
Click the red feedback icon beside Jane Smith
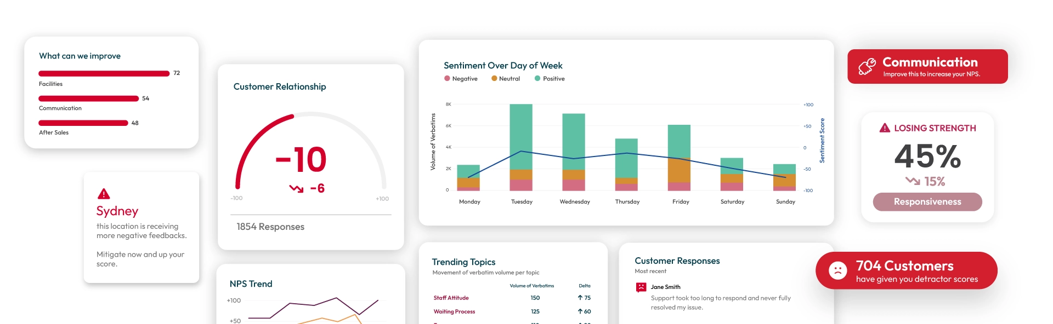click(641, 287)
